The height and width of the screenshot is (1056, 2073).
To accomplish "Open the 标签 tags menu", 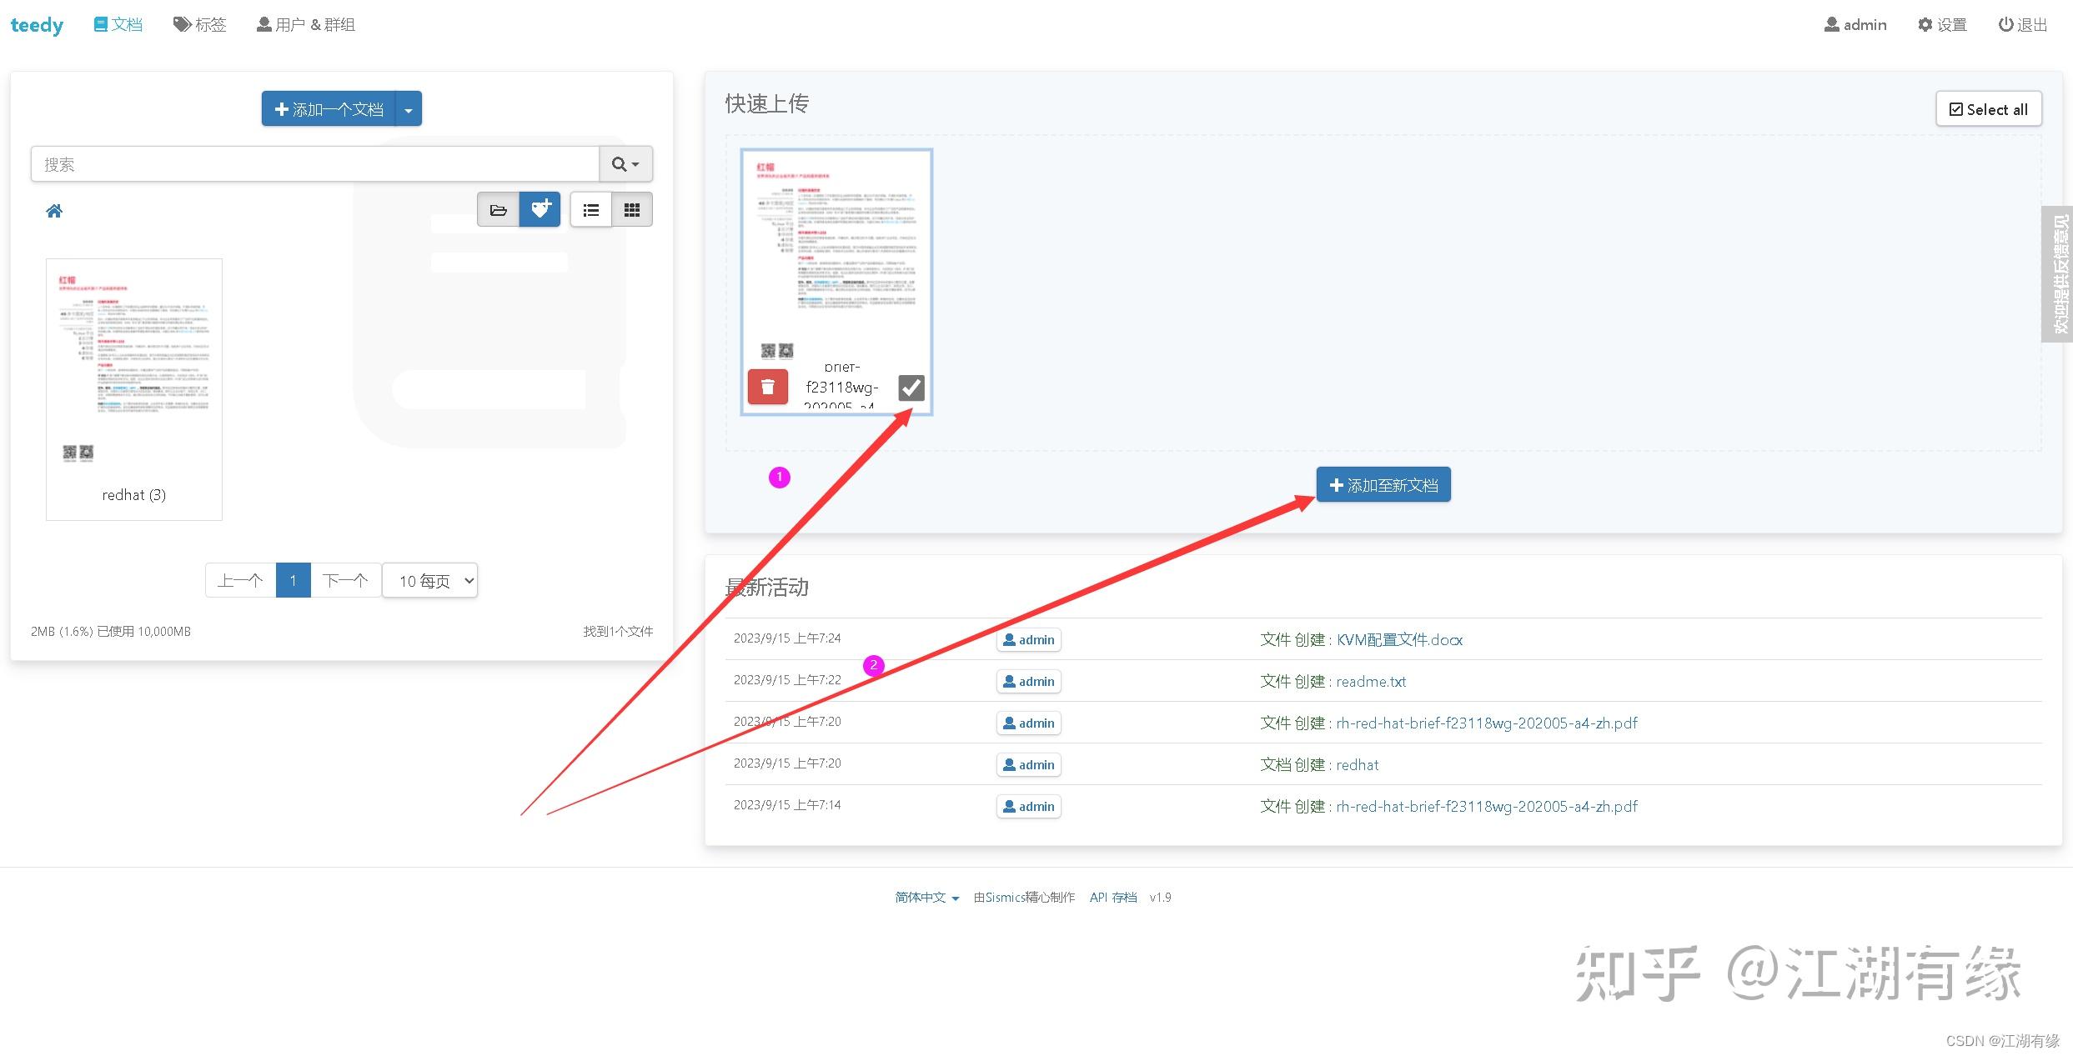I will tap(200, 25).
